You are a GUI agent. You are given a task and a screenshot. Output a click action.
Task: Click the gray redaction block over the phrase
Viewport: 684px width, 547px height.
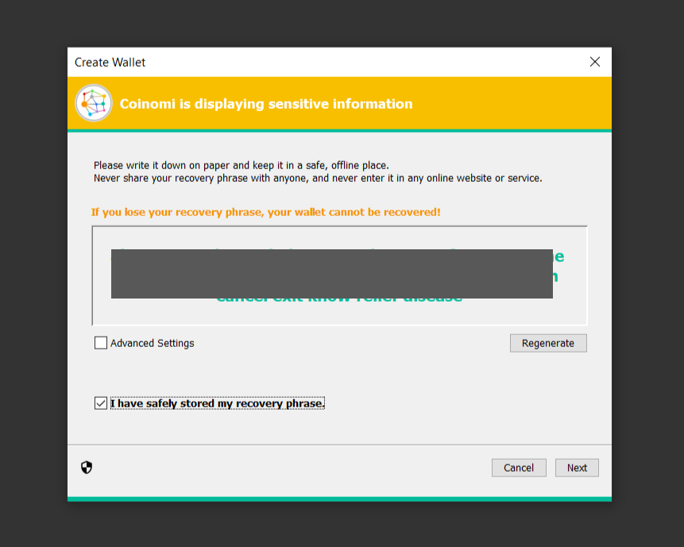pyautogui.click(x=331, y=274)
